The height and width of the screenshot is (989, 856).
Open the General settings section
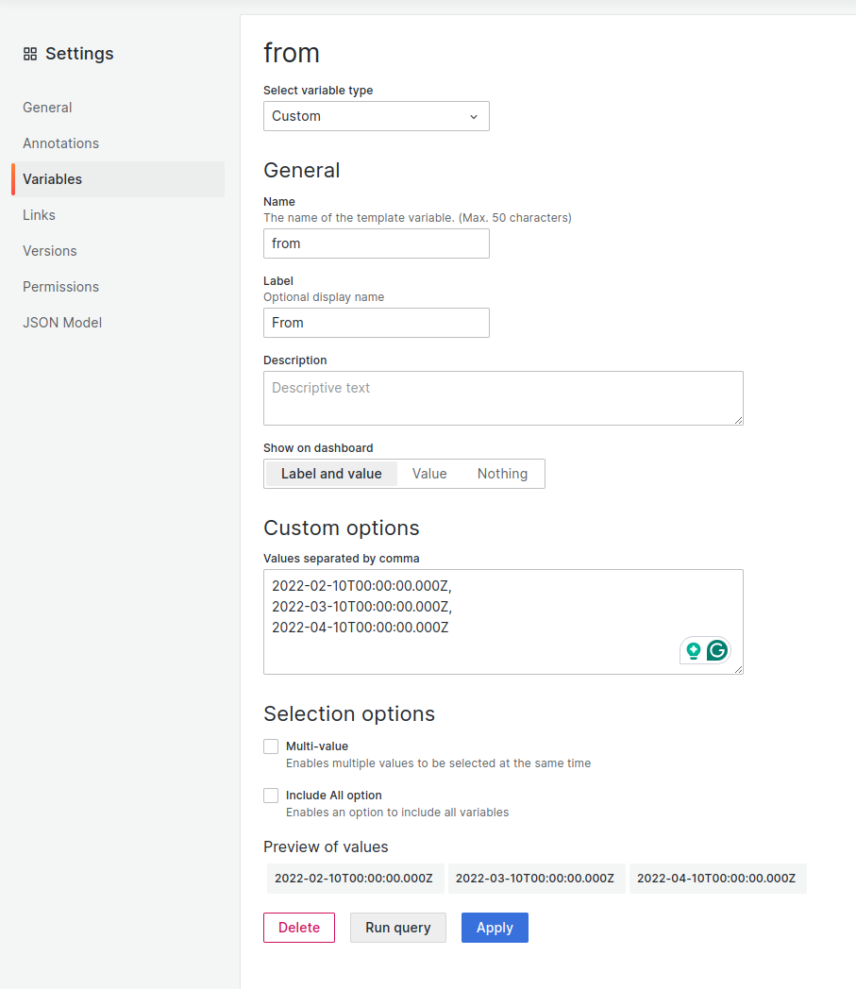point(47,108)
